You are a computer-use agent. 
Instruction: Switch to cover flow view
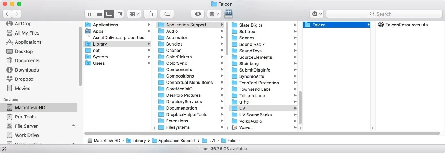click(x=119, y=14)
